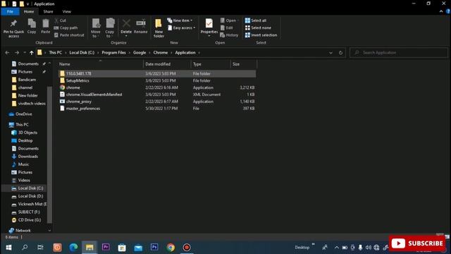Open the File menu tab

(x=10, y=11)
